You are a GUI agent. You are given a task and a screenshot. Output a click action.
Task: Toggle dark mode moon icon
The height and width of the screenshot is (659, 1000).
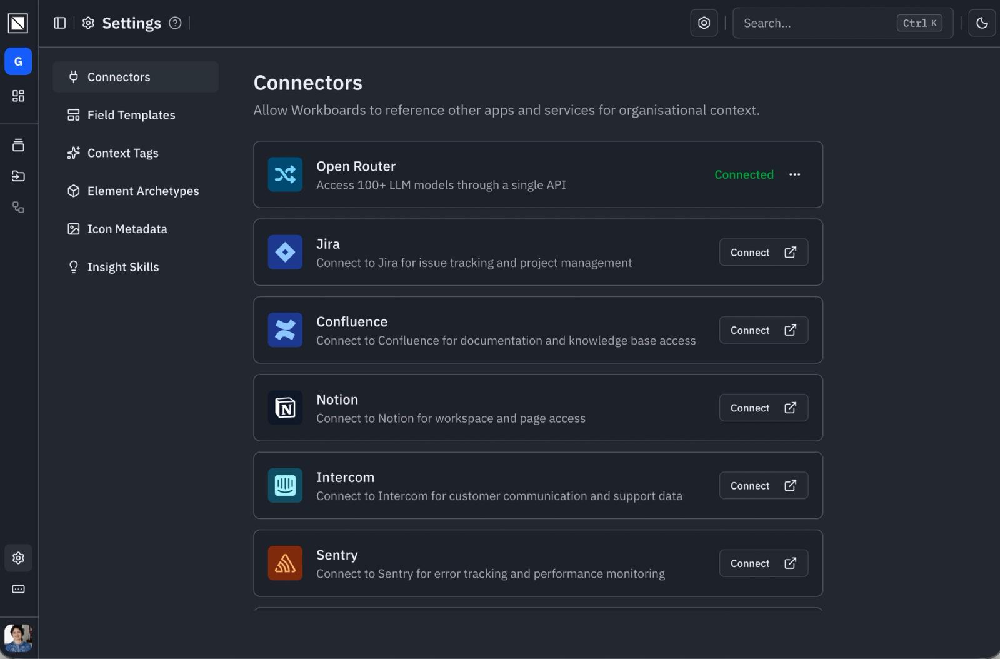pyautogui.click(x=982, y=23)
